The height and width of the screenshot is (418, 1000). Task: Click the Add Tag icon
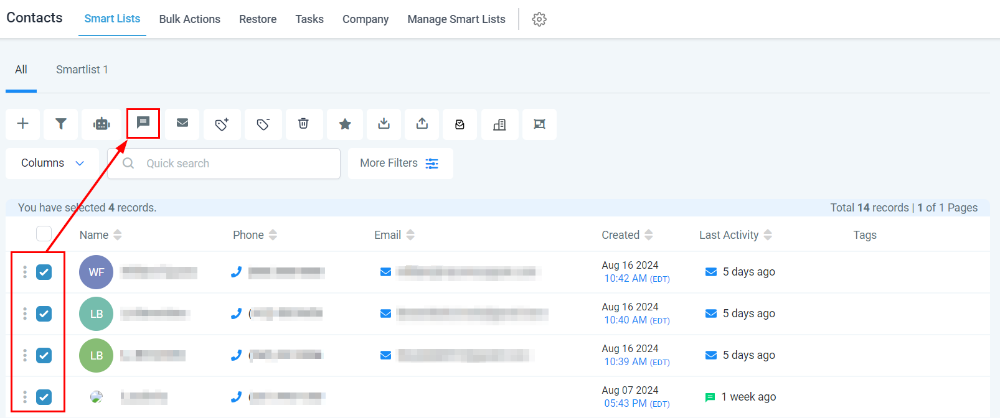222,124
